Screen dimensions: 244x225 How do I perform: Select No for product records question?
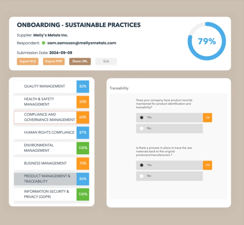coord(169,128)
